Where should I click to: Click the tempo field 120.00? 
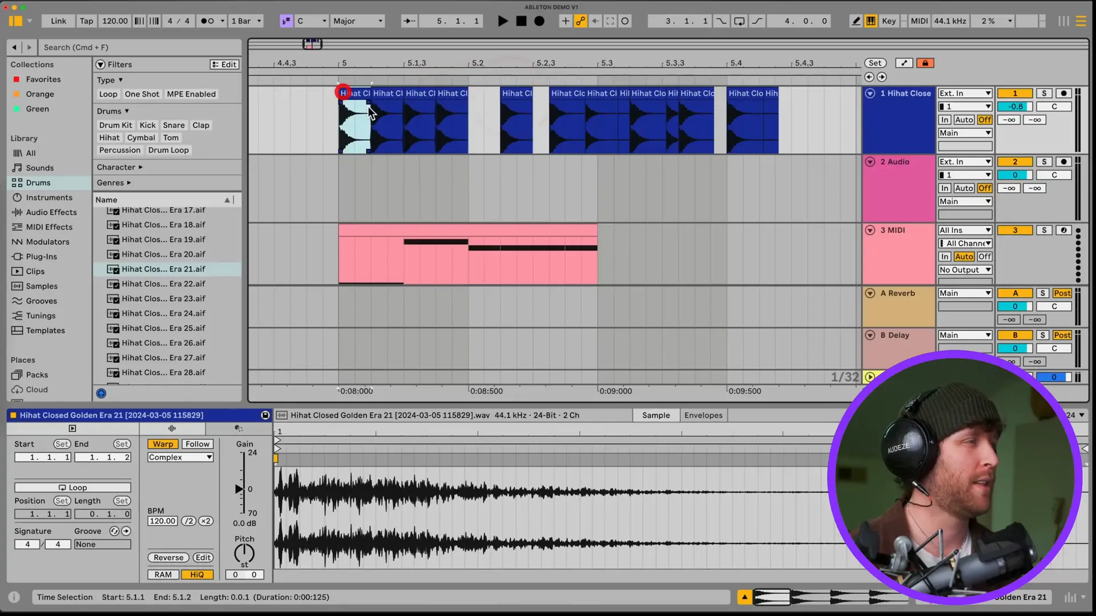tap(115, 21)
